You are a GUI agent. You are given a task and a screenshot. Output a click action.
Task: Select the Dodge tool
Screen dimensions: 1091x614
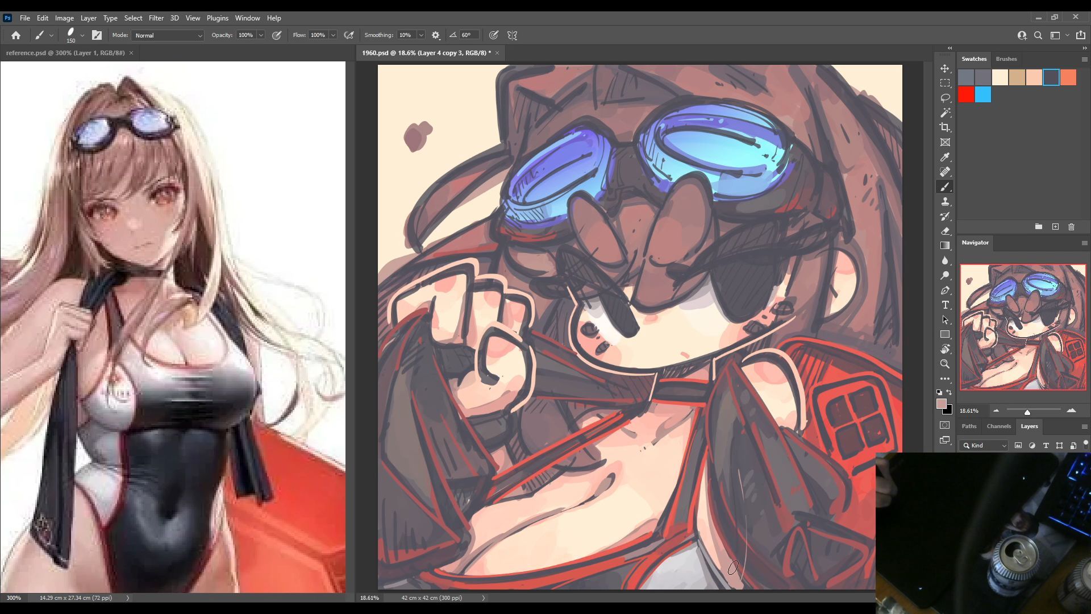click(x=945, y=275)
